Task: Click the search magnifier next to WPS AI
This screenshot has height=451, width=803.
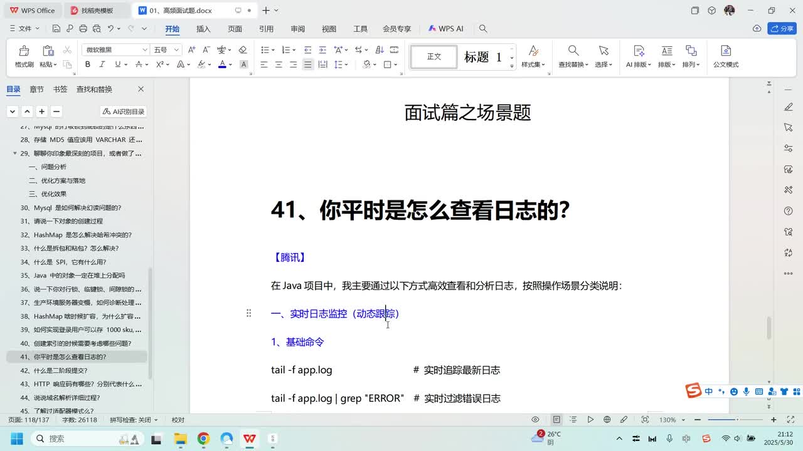Action: click(x=483, y=29)
